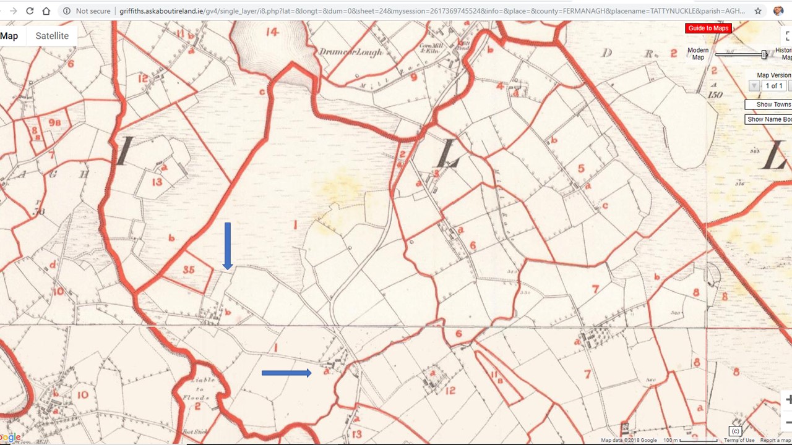792x445 pixels.
Task: Click the browser page refresh icon
Action: point(30,11)
